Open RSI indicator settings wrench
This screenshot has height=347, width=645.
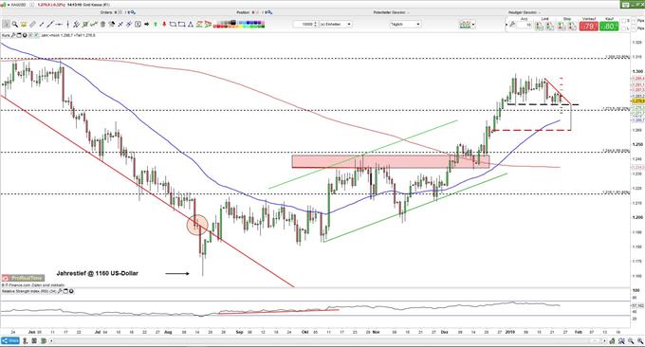pyautogui.click(x=60, y=291)
